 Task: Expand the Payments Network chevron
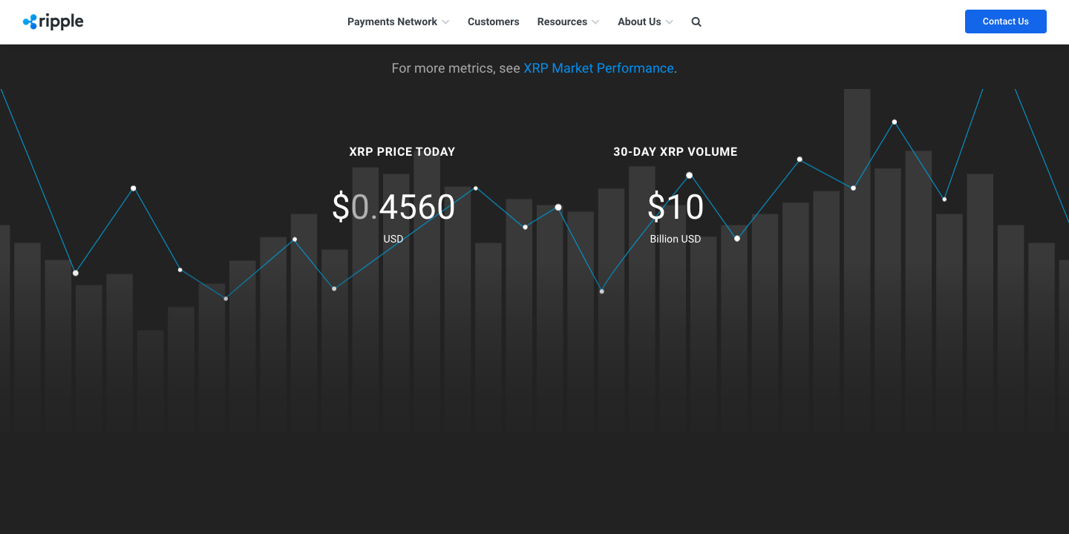coord(445,22)
